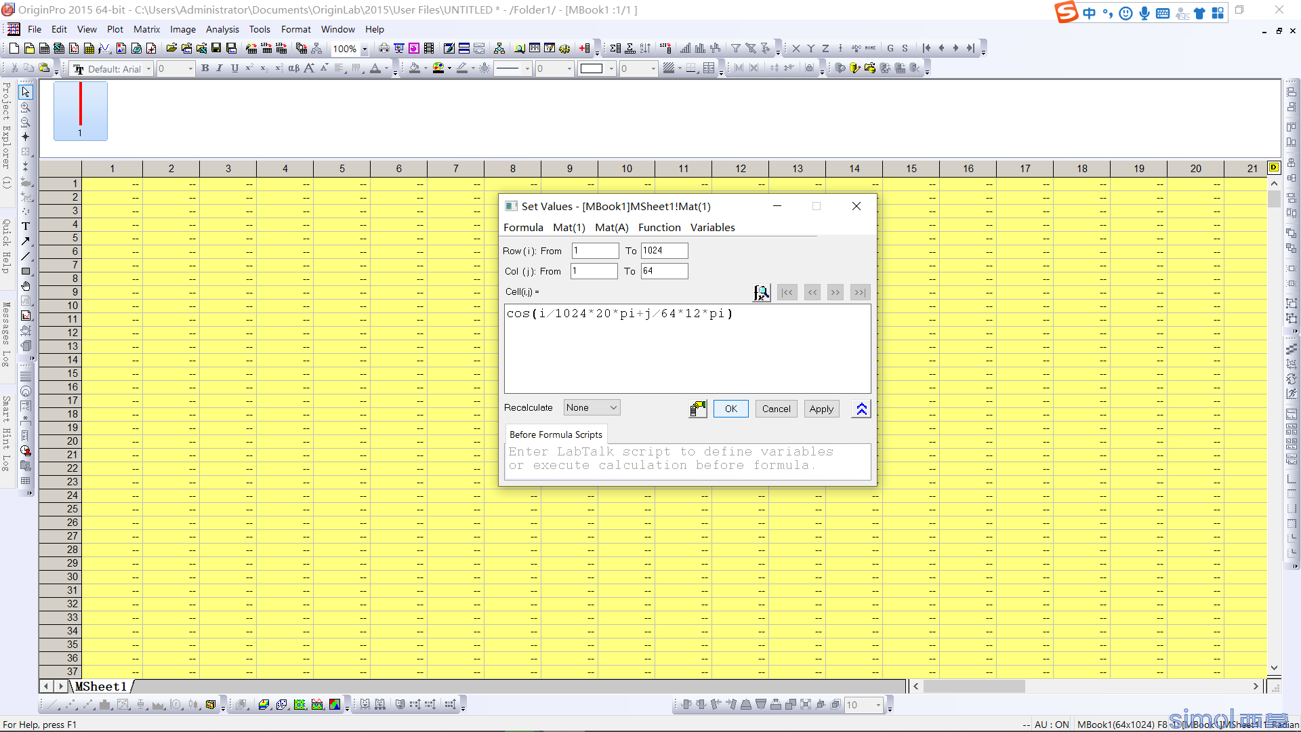Open the Analysis menu

point(222,29)
